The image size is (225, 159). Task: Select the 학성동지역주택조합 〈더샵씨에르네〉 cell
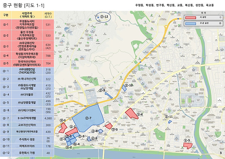pyautogui.click(x=27, y=56)
